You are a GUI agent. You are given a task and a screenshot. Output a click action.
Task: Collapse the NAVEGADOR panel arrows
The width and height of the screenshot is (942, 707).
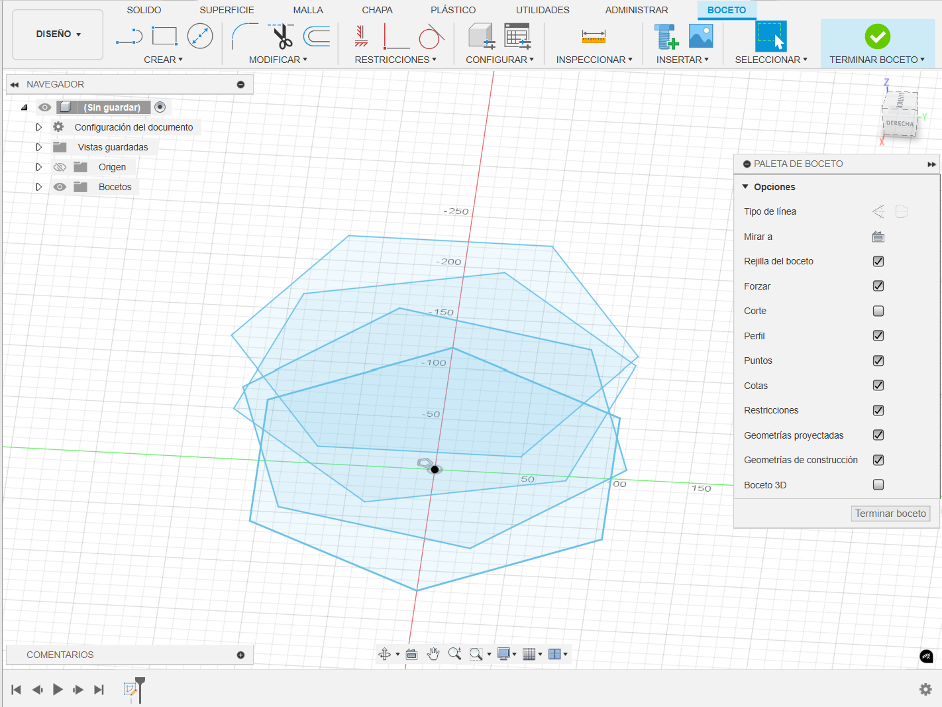tap(15, 85)
